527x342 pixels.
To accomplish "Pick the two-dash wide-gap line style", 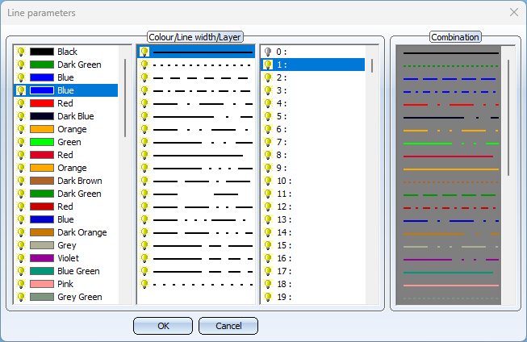I will 195,194.
